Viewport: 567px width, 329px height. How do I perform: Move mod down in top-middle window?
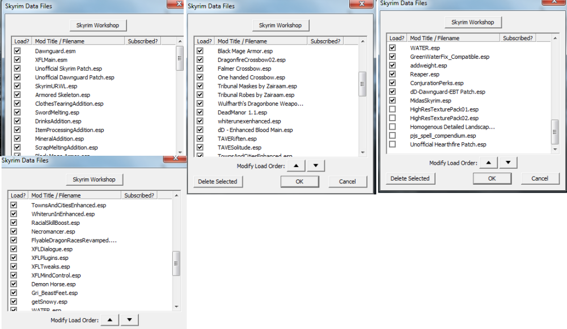coord(316,166)
